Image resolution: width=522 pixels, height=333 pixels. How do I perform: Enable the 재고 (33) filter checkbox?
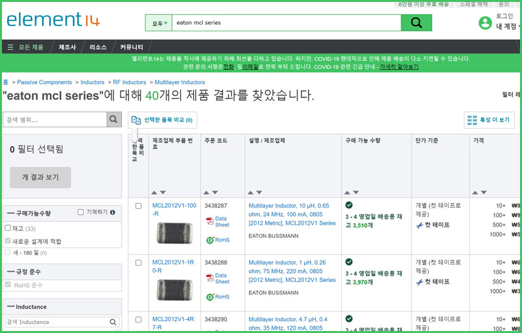pos(8,228)
